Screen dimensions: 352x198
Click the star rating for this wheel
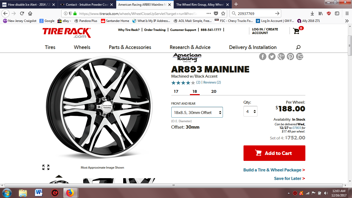[x=183, y=82]
